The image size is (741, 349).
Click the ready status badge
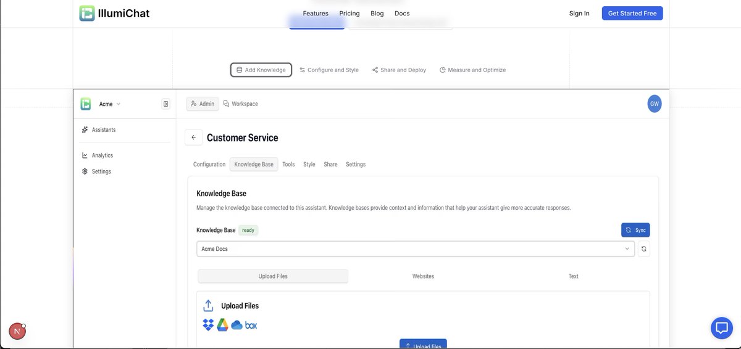248,230
